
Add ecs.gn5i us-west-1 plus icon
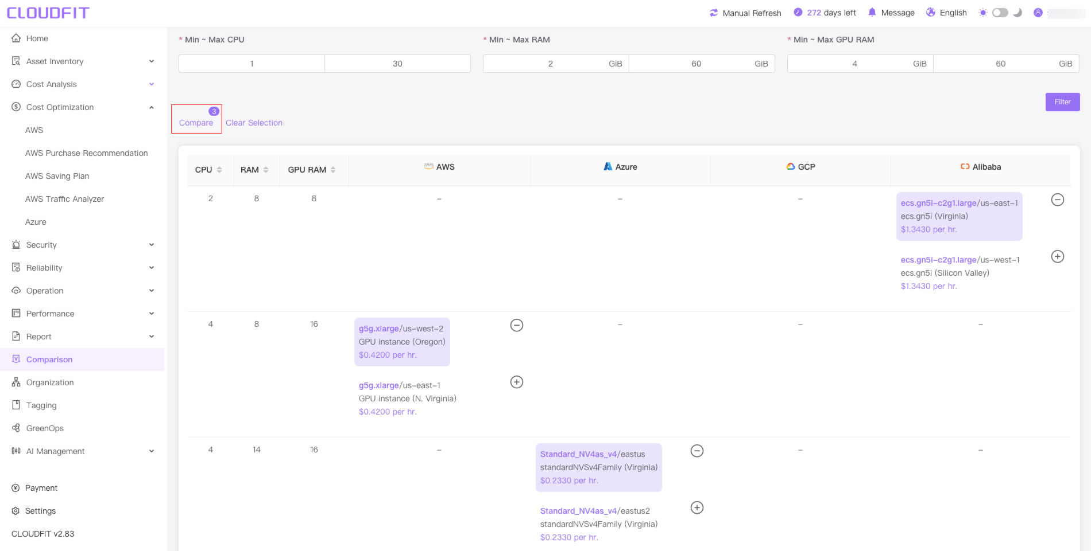[1058, 256]
